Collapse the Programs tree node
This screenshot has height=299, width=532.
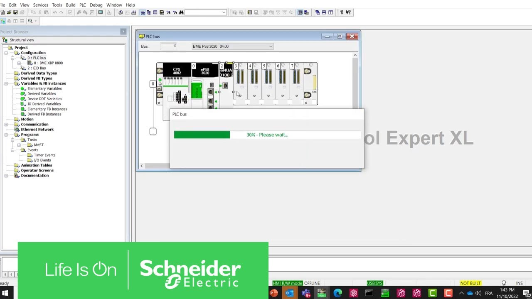tap(6, 135)
